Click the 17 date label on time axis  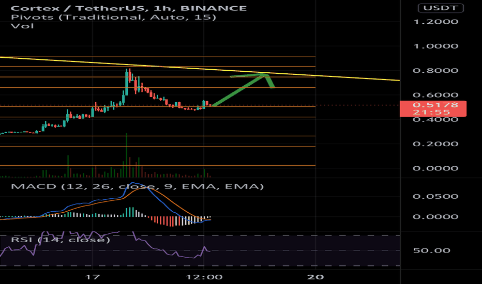(x=93, y=277)
